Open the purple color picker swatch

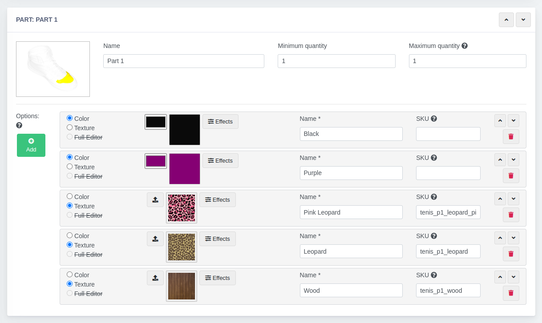[156, 161]
